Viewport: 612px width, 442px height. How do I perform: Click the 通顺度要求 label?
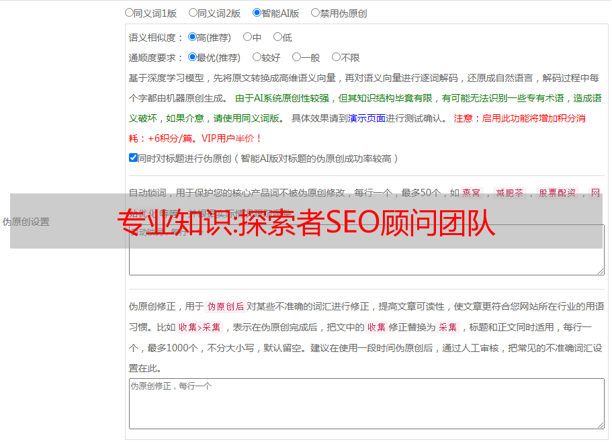coord(156,58)
